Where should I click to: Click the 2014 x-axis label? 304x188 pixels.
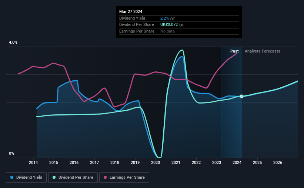[x=33, y=162]
